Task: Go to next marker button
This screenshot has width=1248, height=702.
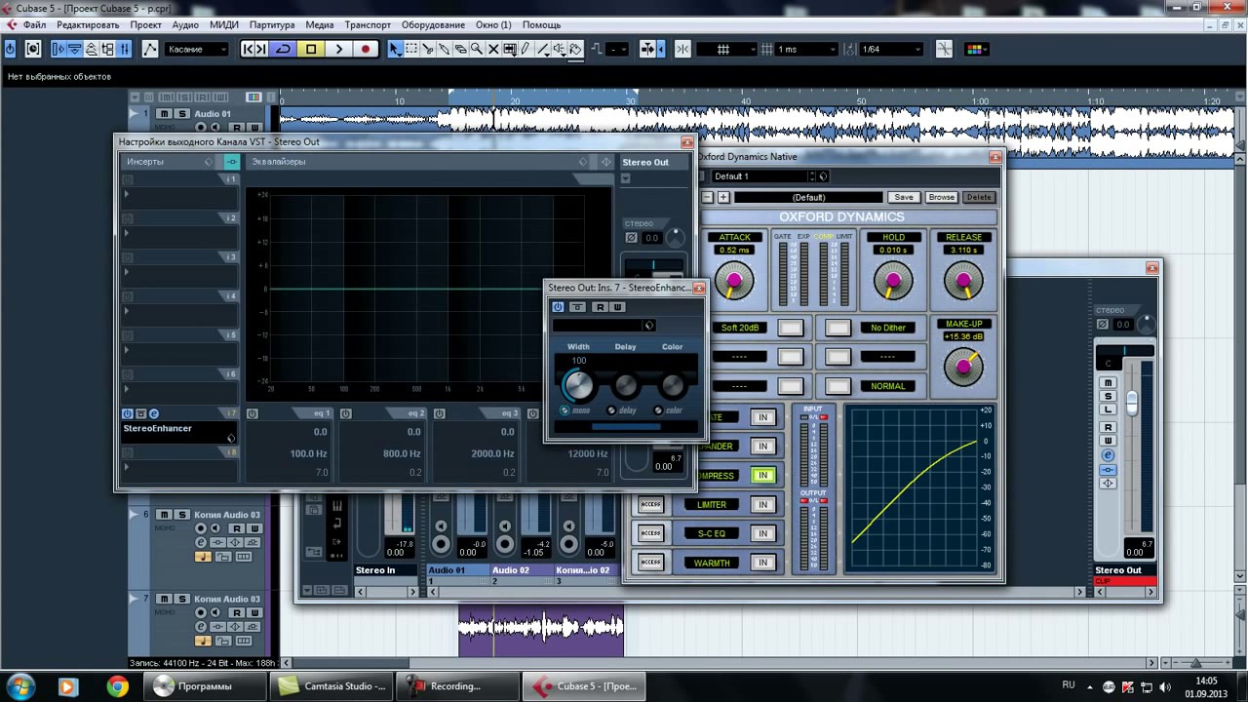Action: point(261,49)
